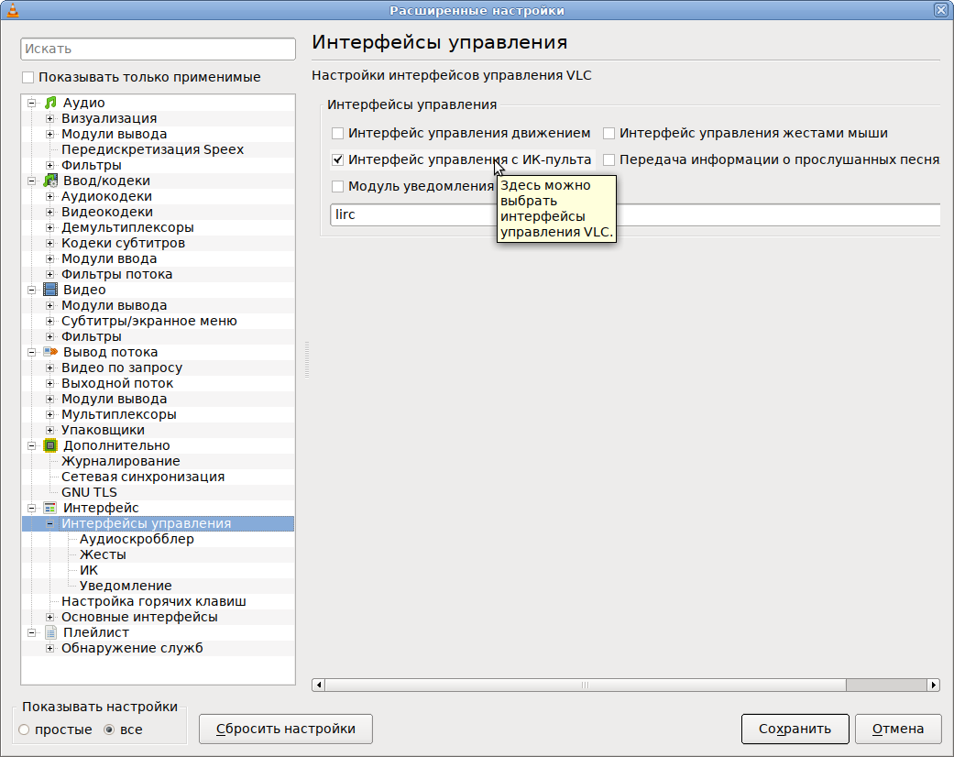Enable Интерфейс управления жестами мыши checkbox
This screenshot has width=954, height=757.
coord(609,133)
